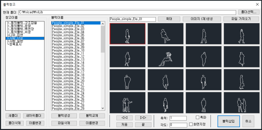The width and height of the screenshot is (262, 130).
Task: Select the two people shaking hands thumbnail
Action: click(242, 103)
